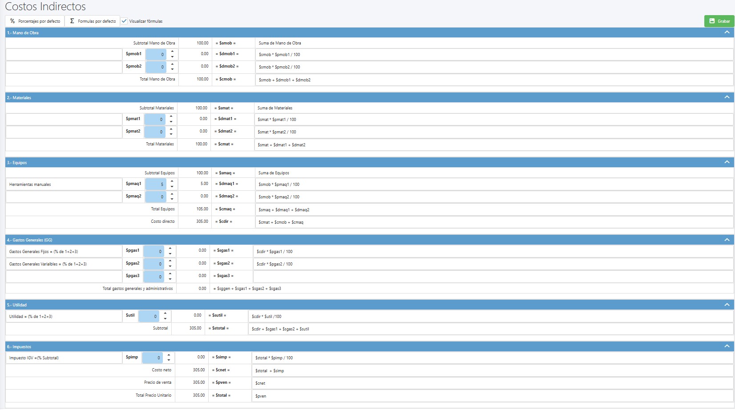
Task: Open Formulas por defecto option
Action: pos(93,21)
